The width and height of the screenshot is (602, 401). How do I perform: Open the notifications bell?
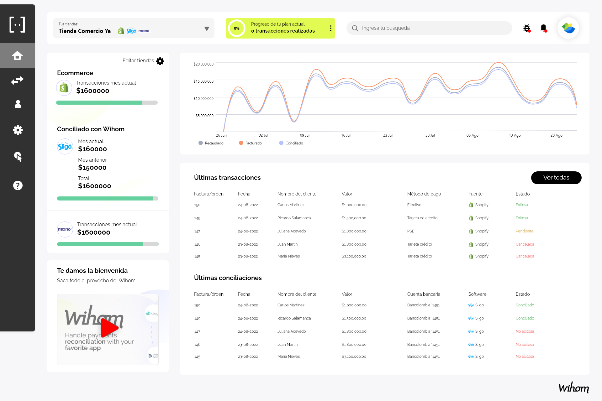tap(543, 28)
